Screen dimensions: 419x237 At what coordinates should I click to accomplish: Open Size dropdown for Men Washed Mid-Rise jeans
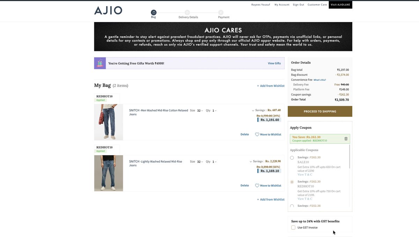pyautogui.click(x=200, y=111)
